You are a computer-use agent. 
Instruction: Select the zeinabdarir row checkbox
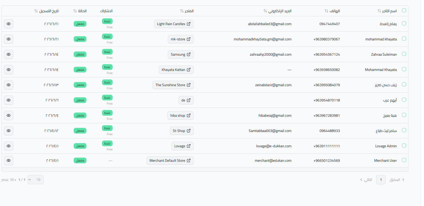point(404,84)
